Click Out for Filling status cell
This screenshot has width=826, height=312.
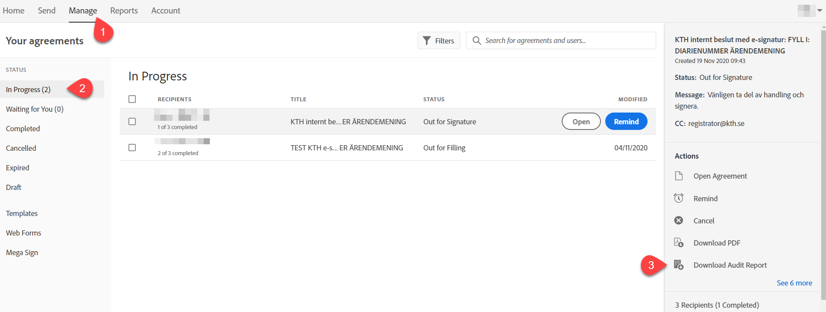(x=444, y=148)
